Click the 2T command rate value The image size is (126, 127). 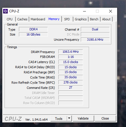tap(71, 87)
